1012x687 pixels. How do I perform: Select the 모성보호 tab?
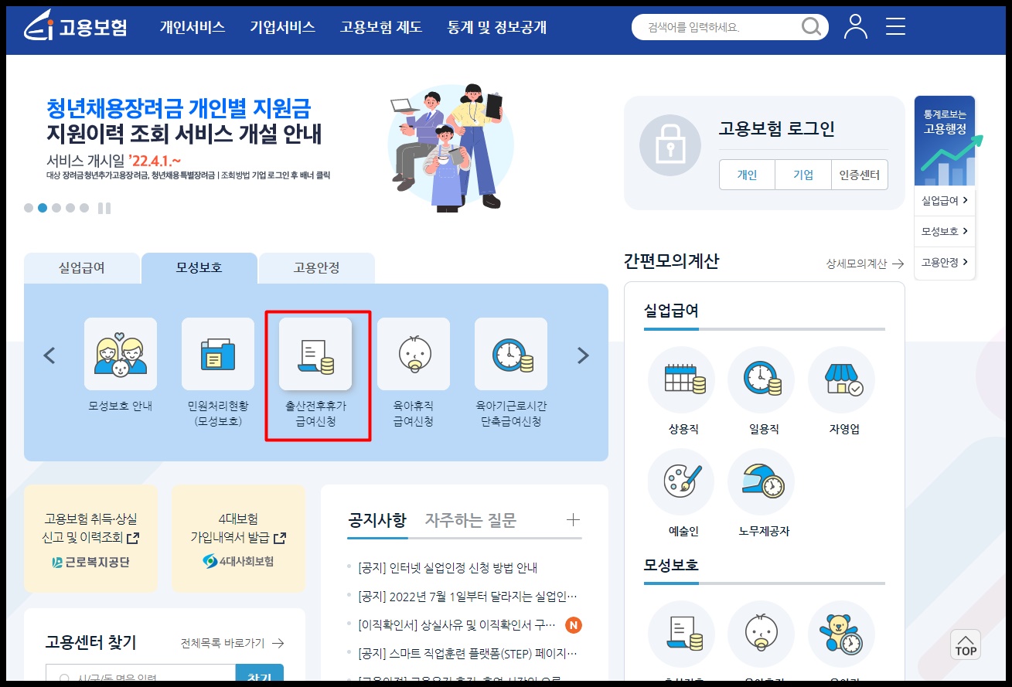199,268
